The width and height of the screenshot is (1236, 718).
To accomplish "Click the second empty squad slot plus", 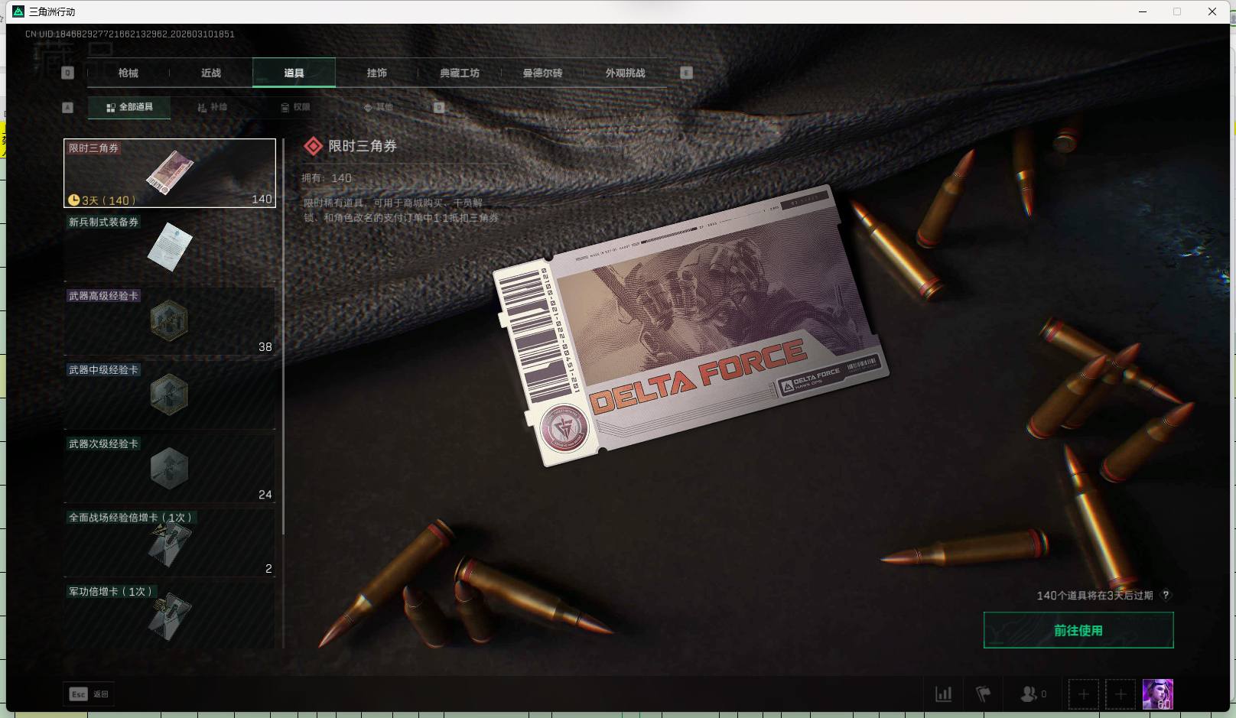I will (x=1121, y=694).
